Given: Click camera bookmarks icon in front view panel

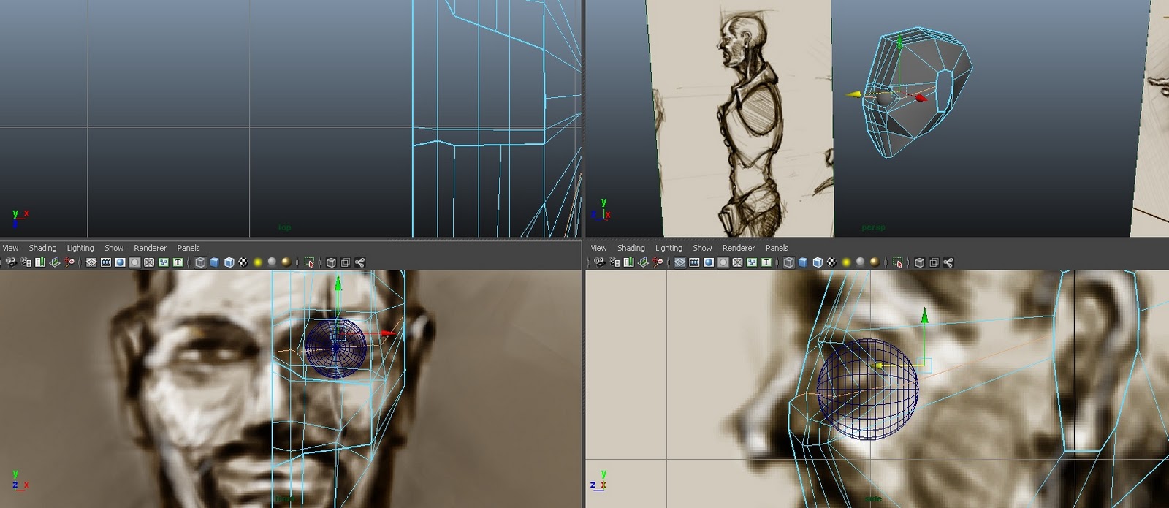Looking at the screenshot, I should 40,262.
